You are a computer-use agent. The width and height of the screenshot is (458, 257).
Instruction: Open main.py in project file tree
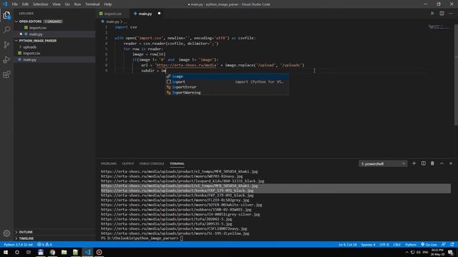[x=54, y=59]
